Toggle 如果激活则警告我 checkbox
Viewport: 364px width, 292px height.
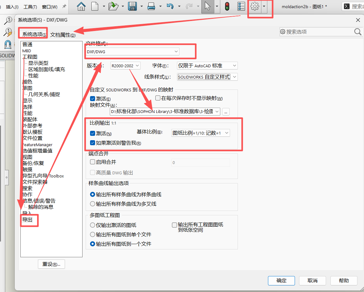point(92,143)
